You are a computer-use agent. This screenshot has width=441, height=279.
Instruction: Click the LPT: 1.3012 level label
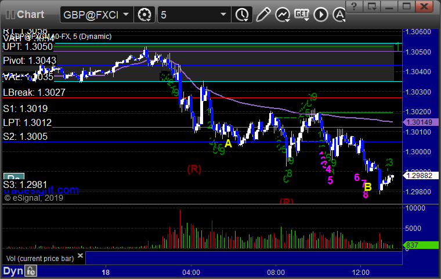point(27,122)
